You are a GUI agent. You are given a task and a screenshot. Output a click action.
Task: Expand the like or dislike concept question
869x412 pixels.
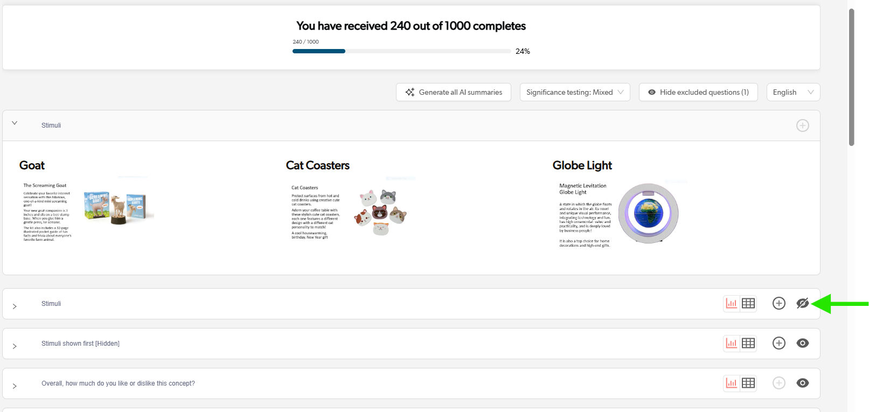[15, 386]
